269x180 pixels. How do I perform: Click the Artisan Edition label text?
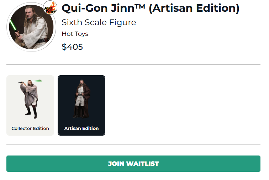[x=81, y=128]
